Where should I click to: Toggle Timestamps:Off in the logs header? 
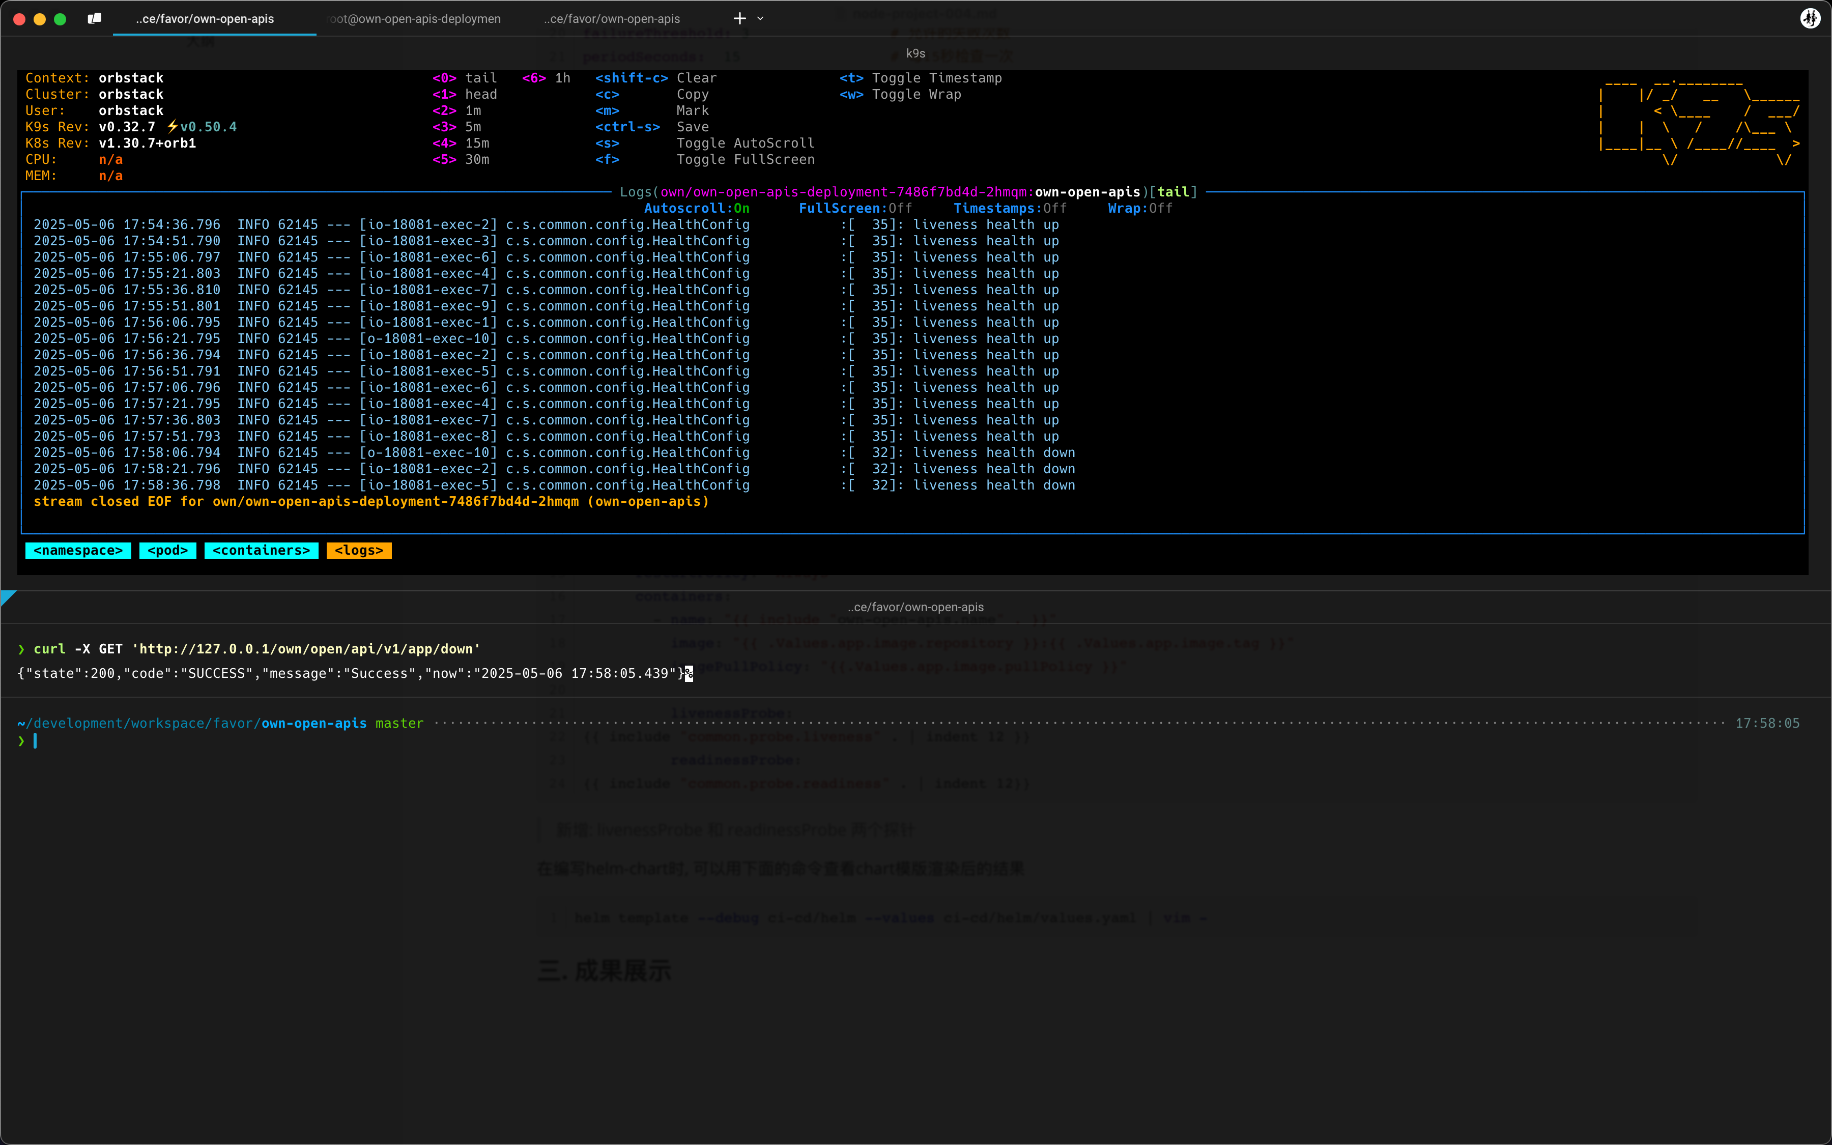[1010, 208]
